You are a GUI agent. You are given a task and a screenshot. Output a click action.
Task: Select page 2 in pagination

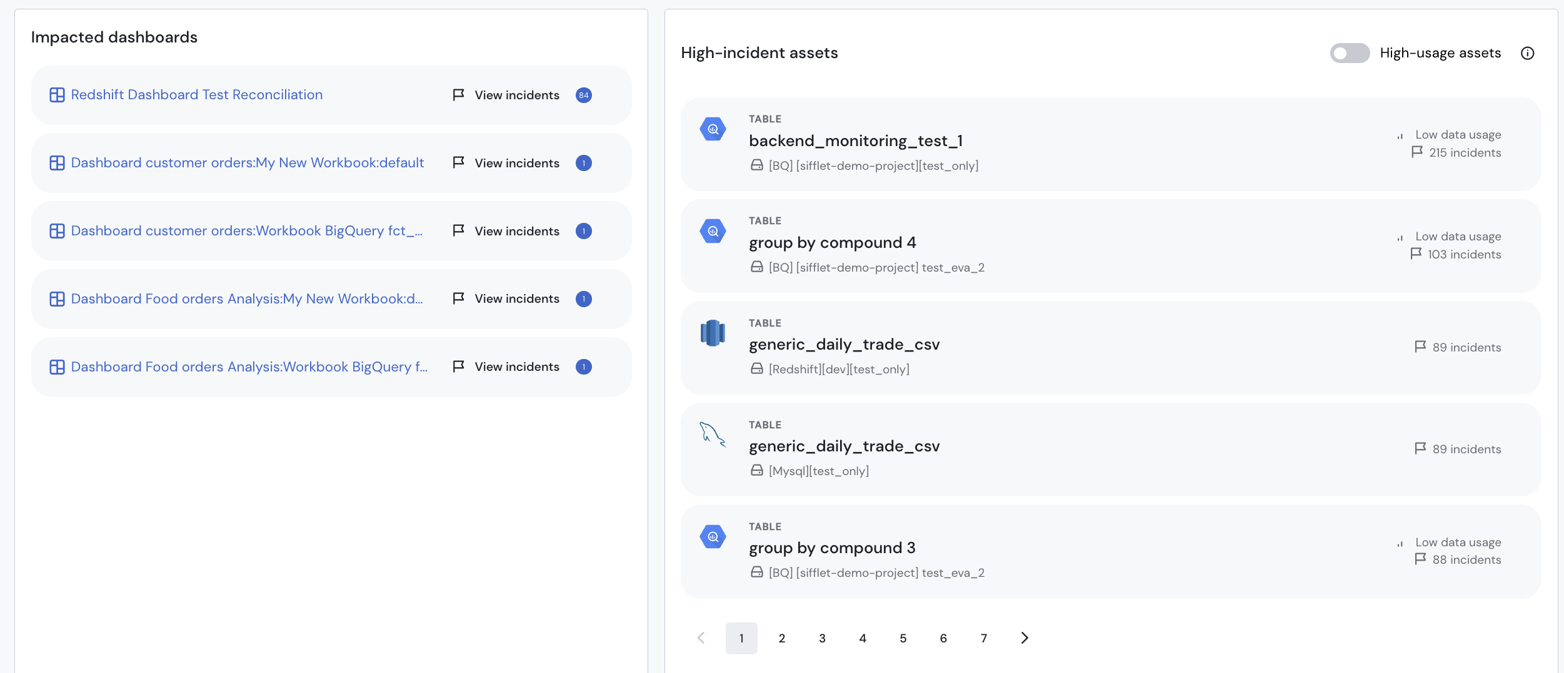point(781,637)
